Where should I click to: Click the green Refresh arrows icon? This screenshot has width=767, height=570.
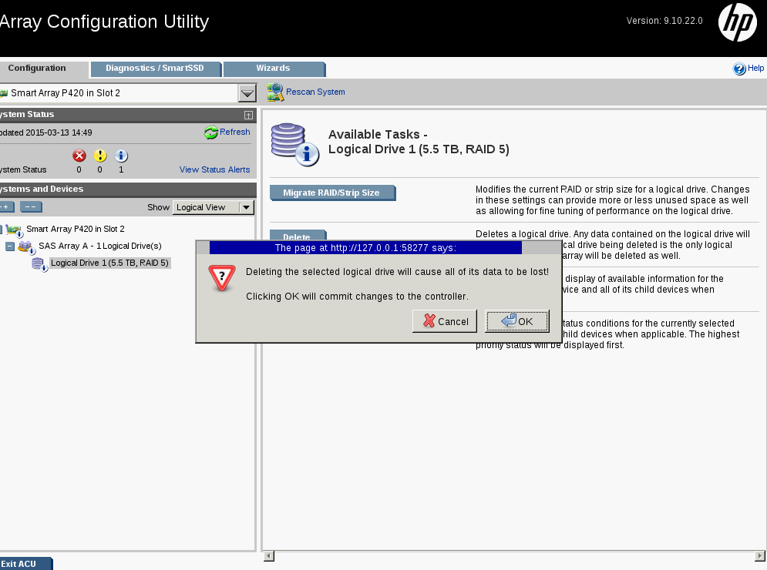pyautogui.click(x=211, y=132)
